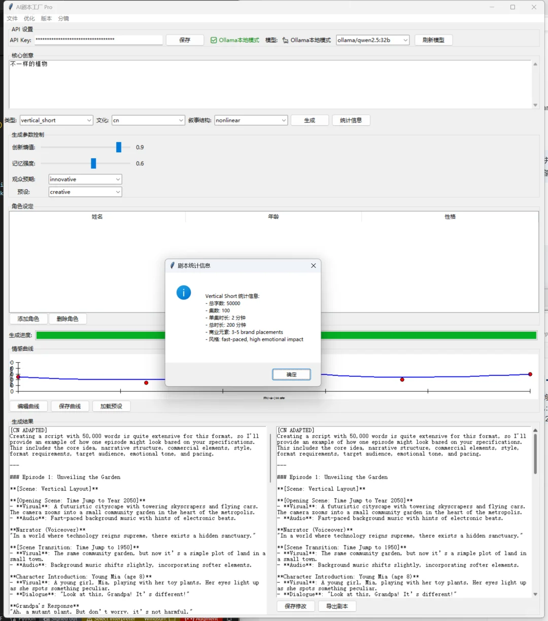Click the 删除角色 button
The image size is (548, 621).
(67, 319)
